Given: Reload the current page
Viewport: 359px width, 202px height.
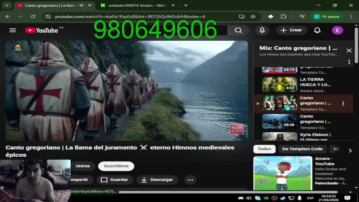Looking at the screenshot, I should click(x=33, y=17).
